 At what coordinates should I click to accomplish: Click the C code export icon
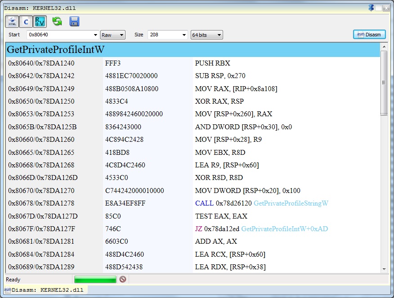point(26,22)
